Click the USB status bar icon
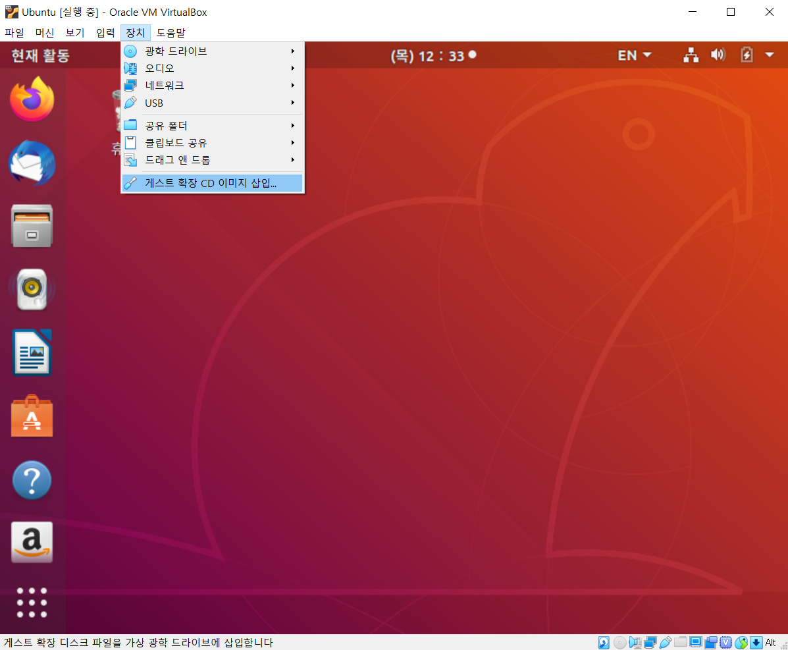The image size is (788, 650). (x=666, y=642)
